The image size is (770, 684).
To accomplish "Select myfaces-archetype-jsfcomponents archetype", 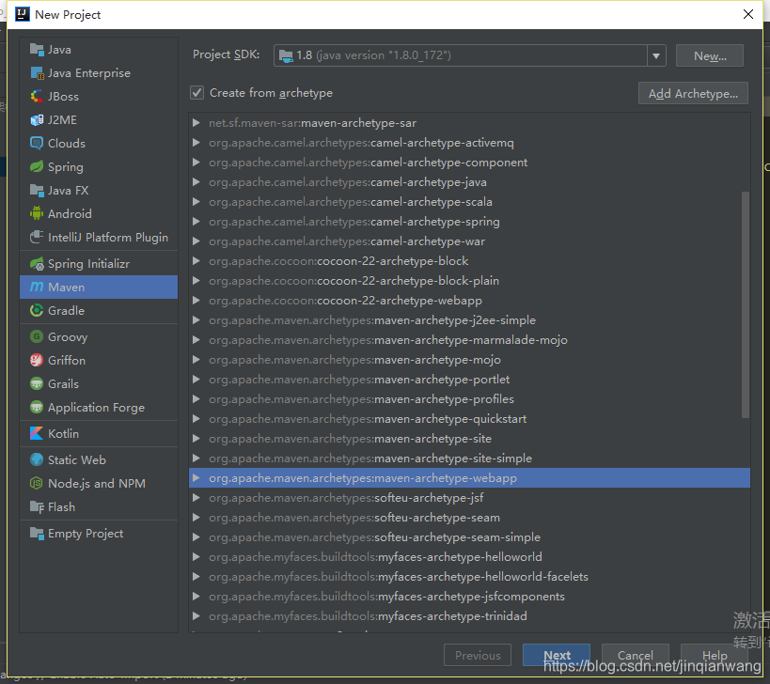I will point(469,597).
